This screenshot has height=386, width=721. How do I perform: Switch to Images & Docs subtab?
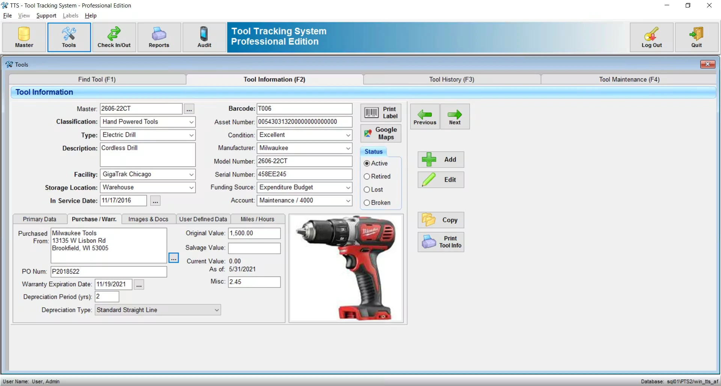[148, 219]
